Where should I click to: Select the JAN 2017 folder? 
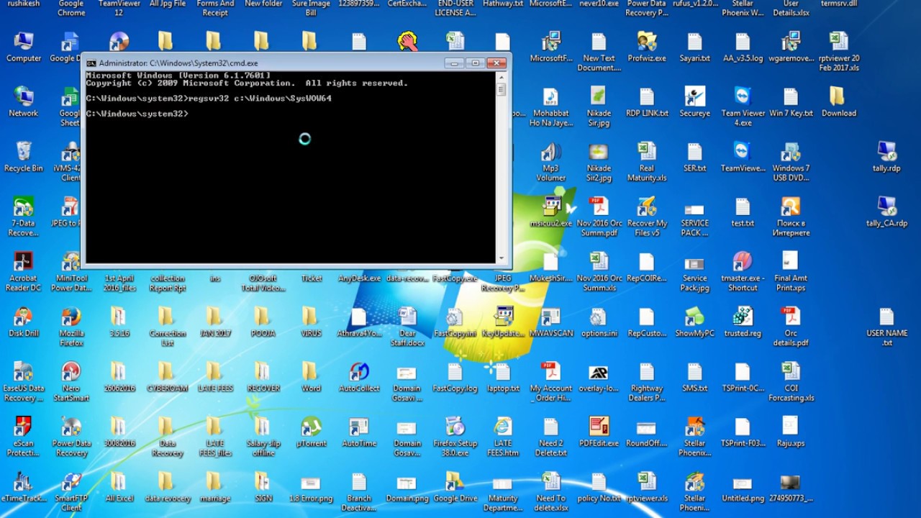coord(215,322)
